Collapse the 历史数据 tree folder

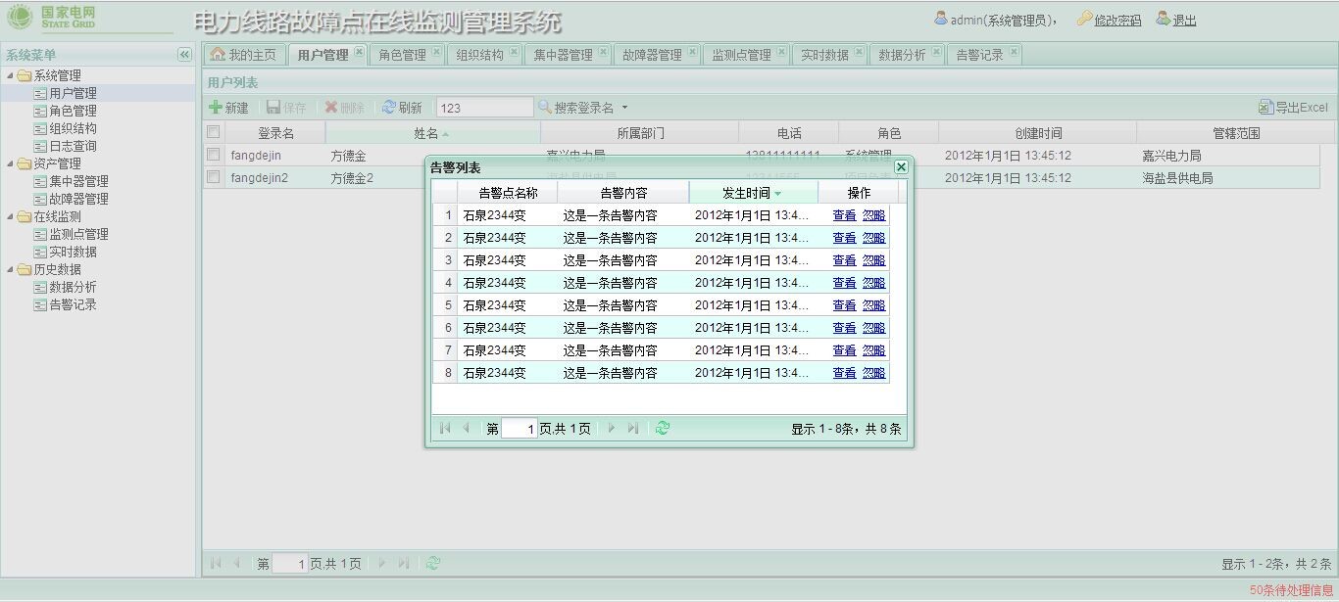(x=11, y=269)
